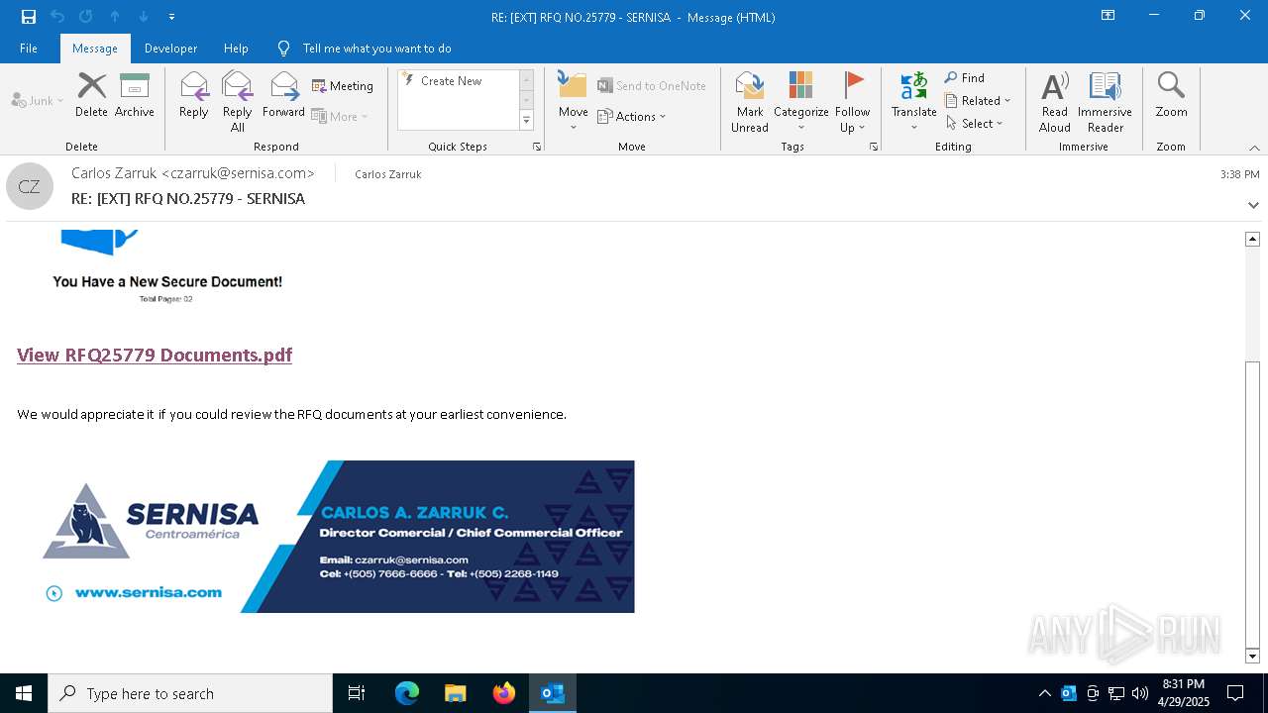Open Follow Up flag menu
The width and height of the screenshot is (1268, 713).
pos(852,101)
